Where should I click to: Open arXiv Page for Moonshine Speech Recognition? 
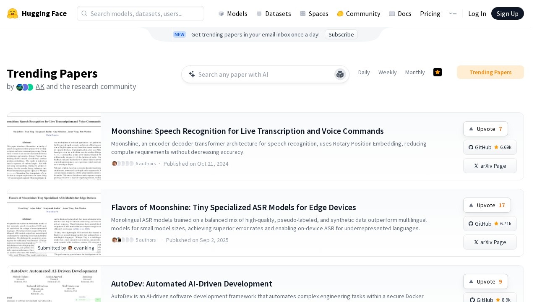click(490, 166)
